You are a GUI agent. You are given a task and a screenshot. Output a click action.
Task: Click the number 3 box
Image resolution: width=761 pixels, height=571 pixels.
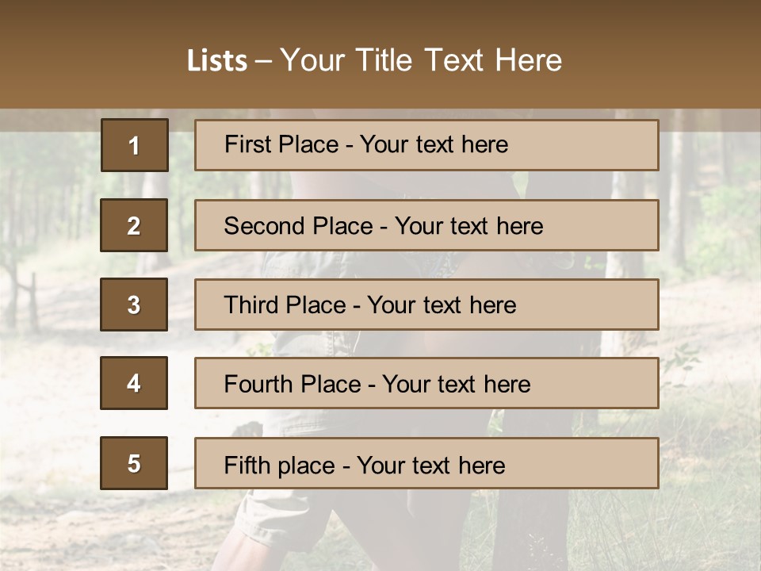(x=134, y=305)
